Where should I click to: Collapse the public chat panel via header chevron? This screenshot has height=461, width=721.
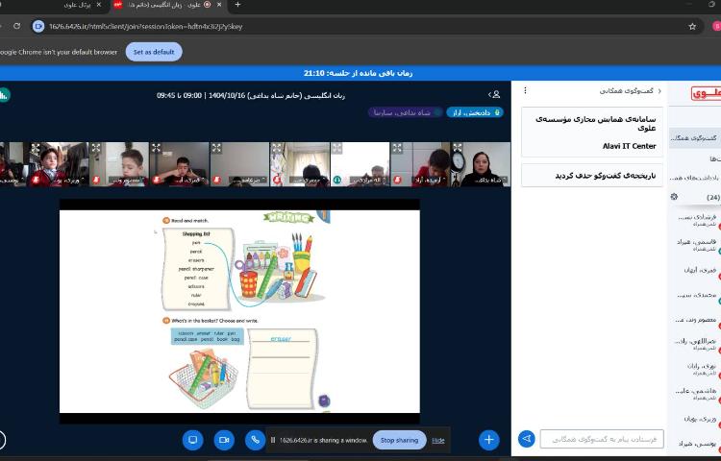[660, 90]
